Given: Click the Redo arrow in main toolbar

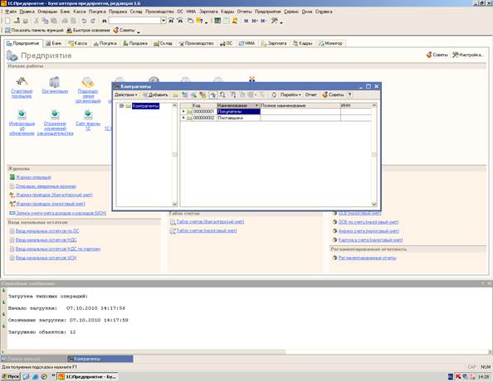Looking at the screenshot, I should (x=93, y=21).
